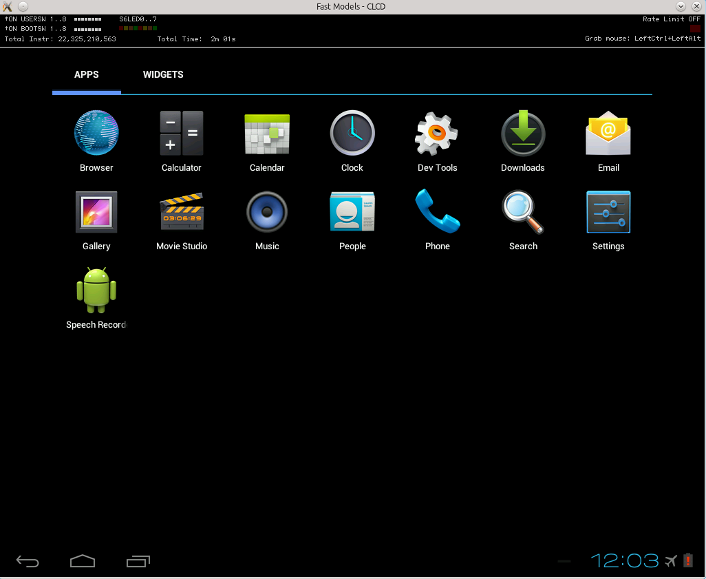Open the Search app
The height and width of the screenshot is (579, 706).
pos(522,211)
